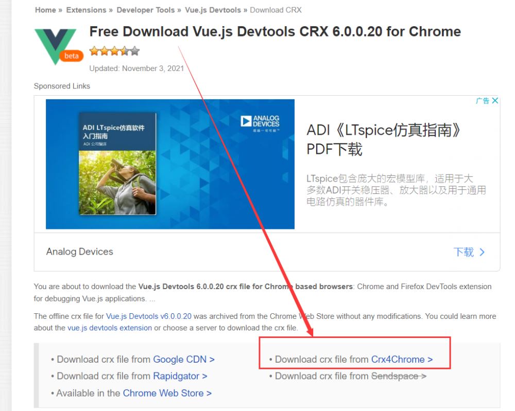Click the Analog Devices advertiser name
Screen dimensions: 515x411
(79, 252)
